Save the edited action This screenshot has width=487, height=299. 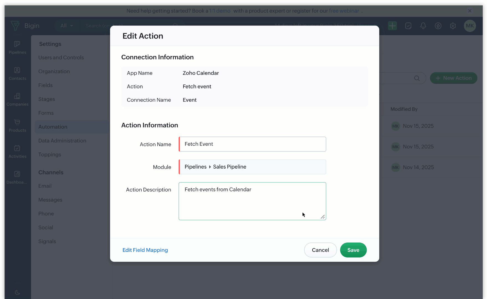point(353,250)
